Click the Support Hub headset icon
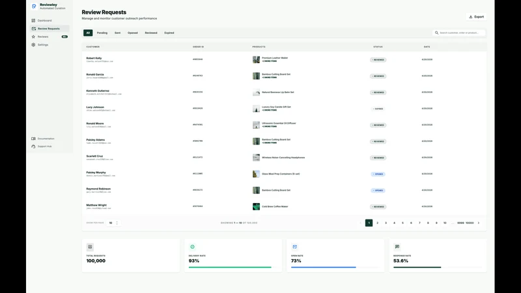This screenshot has height=293, width=521. tap(33, 146)
